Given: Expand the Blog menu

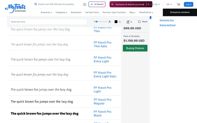Looking at the screenshot, I should click(x=132, y=12).
